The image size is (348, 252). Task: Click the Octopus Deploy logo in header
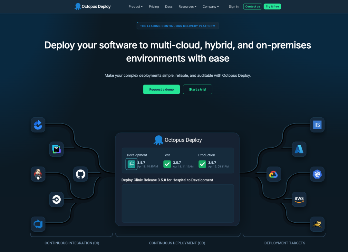[x=92, y=6]
